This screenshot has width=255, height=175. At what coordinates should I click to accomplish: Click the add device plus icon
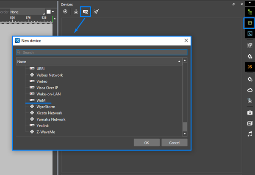[65, 12]
